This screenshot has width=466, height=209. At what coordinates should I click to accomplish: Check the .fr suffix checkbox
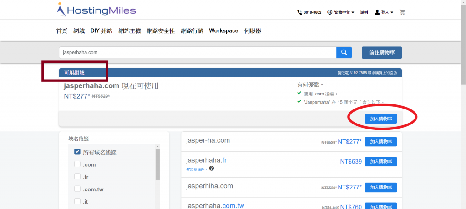pyautogui.click(x=77, y=177)
